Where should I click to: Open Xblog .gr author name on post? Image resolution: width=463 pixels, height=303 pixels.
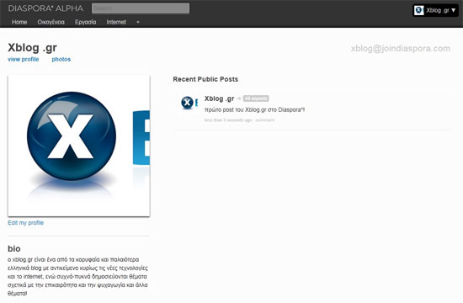pos(219,98)
